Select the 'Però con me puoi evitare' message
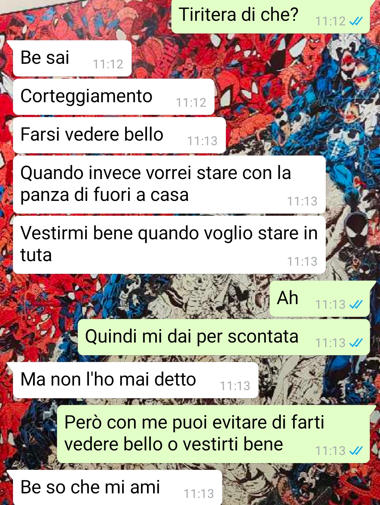Screen dimensions: 380x505 pyautogui.click(x=214, y=434)
